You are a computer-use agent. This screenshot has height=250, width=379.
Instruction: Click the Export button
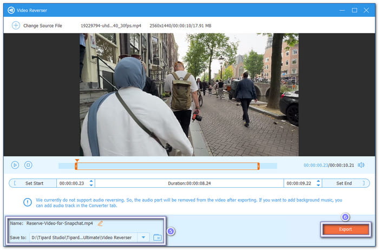345,229
